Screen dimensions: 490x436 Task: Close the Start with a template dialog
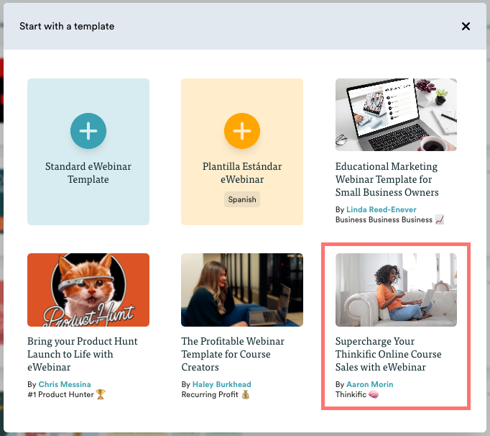click(466, 27)
